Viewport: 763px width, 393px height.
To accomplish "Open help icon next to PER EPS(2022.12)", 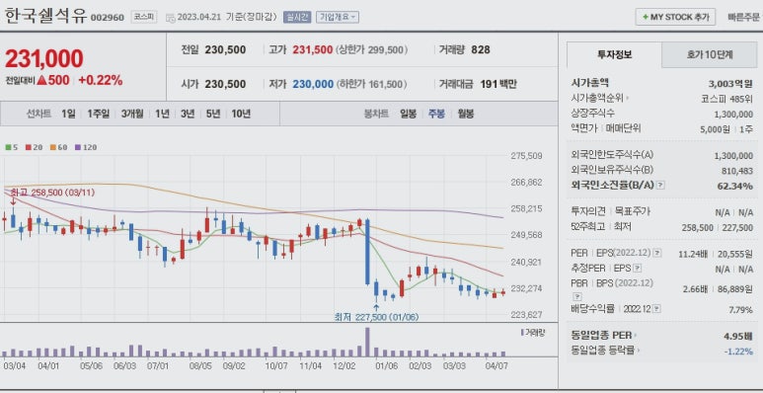I will tap(657, 253).
